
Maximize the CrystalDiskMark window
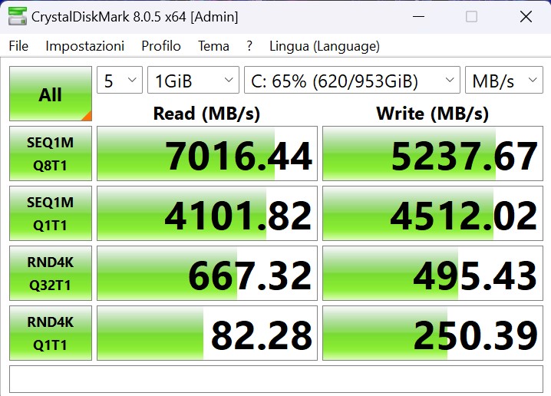[471, 16]
